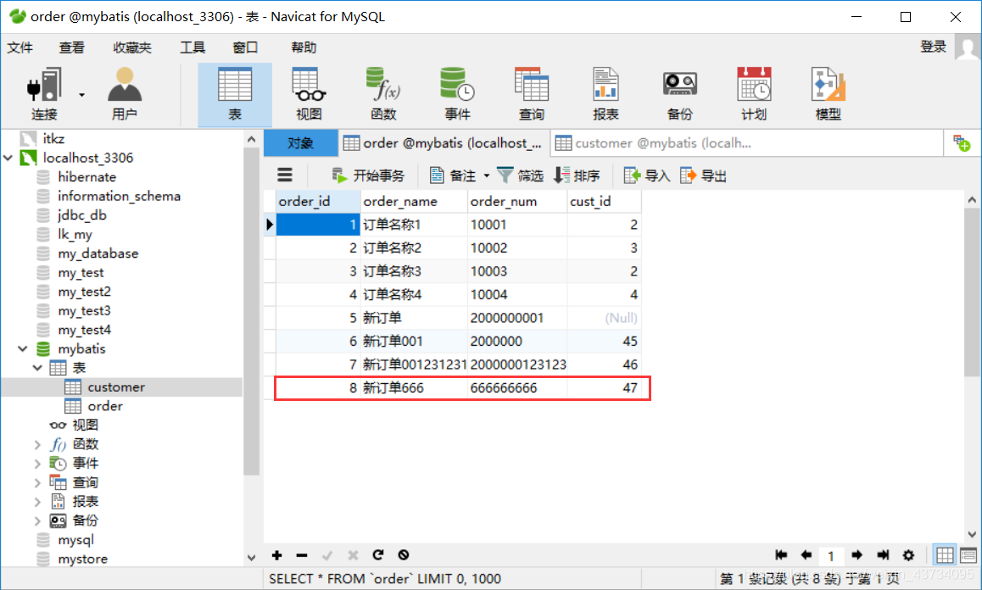Open the 窗口 window menu

pos(245,47)
